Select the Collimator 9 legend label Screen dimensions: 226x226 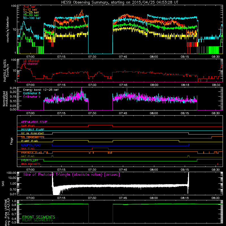(x=32, y=97)
